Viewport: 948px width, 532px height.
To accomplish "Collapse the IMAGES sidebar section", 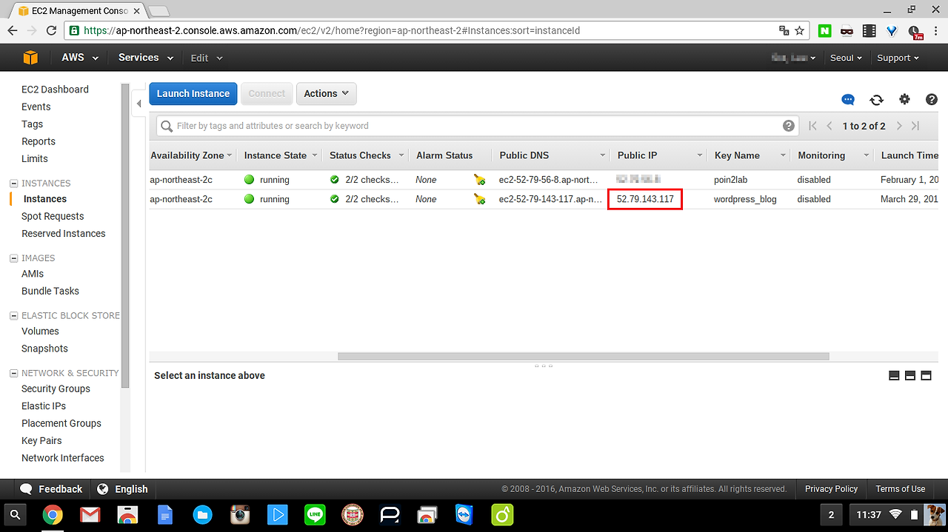I will click(x=13, y=258).
